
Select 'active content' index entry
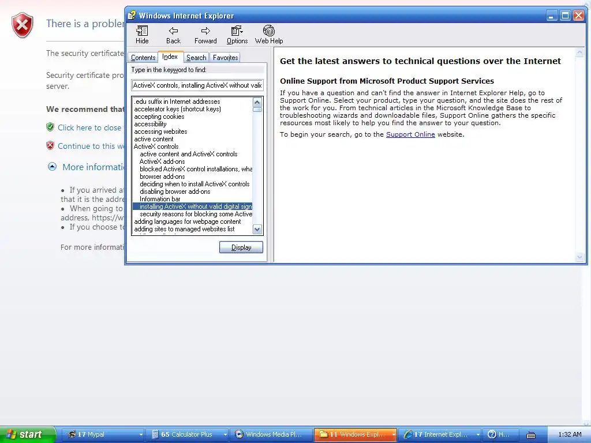[x=154, y=139]
